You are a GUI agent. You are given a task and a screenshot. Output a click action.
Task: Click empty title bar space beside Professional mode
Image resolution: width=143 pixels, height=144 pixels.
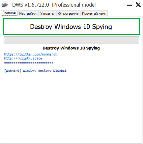[111, 5]
